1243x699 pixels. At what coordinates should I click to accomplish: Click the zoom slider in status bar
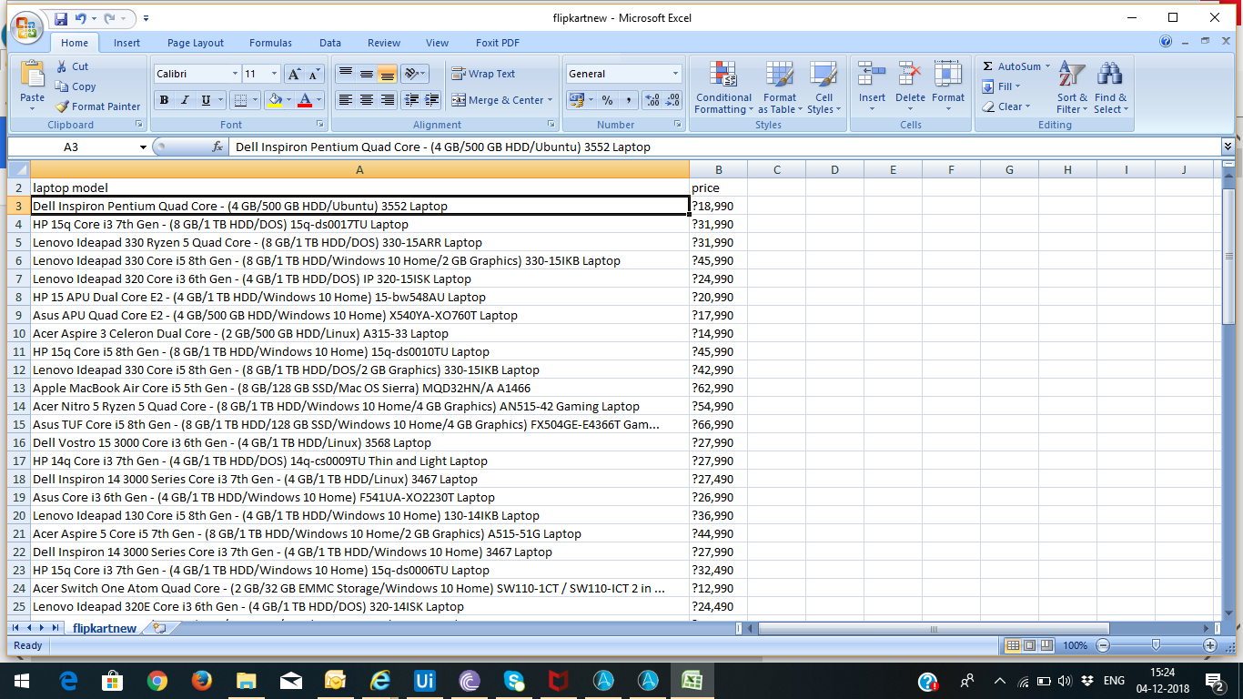pos(1156,645)
